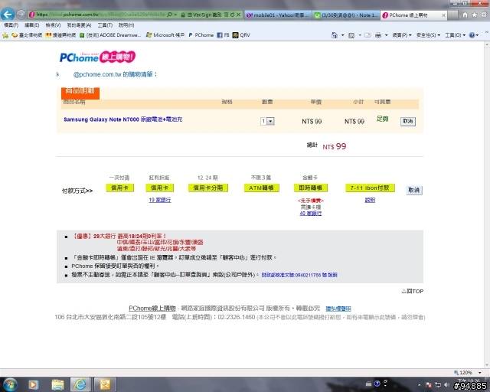This screenshot has width=490, height=392.
Task: Click the 取消 button beside payment methods
Action: [414, 190]
